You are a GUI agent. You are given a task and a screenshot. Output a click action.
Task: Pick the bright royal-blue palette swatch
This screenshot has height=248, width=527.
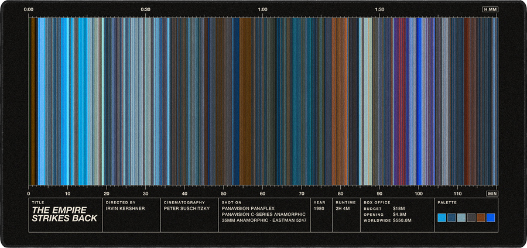[x=491, y=218]
